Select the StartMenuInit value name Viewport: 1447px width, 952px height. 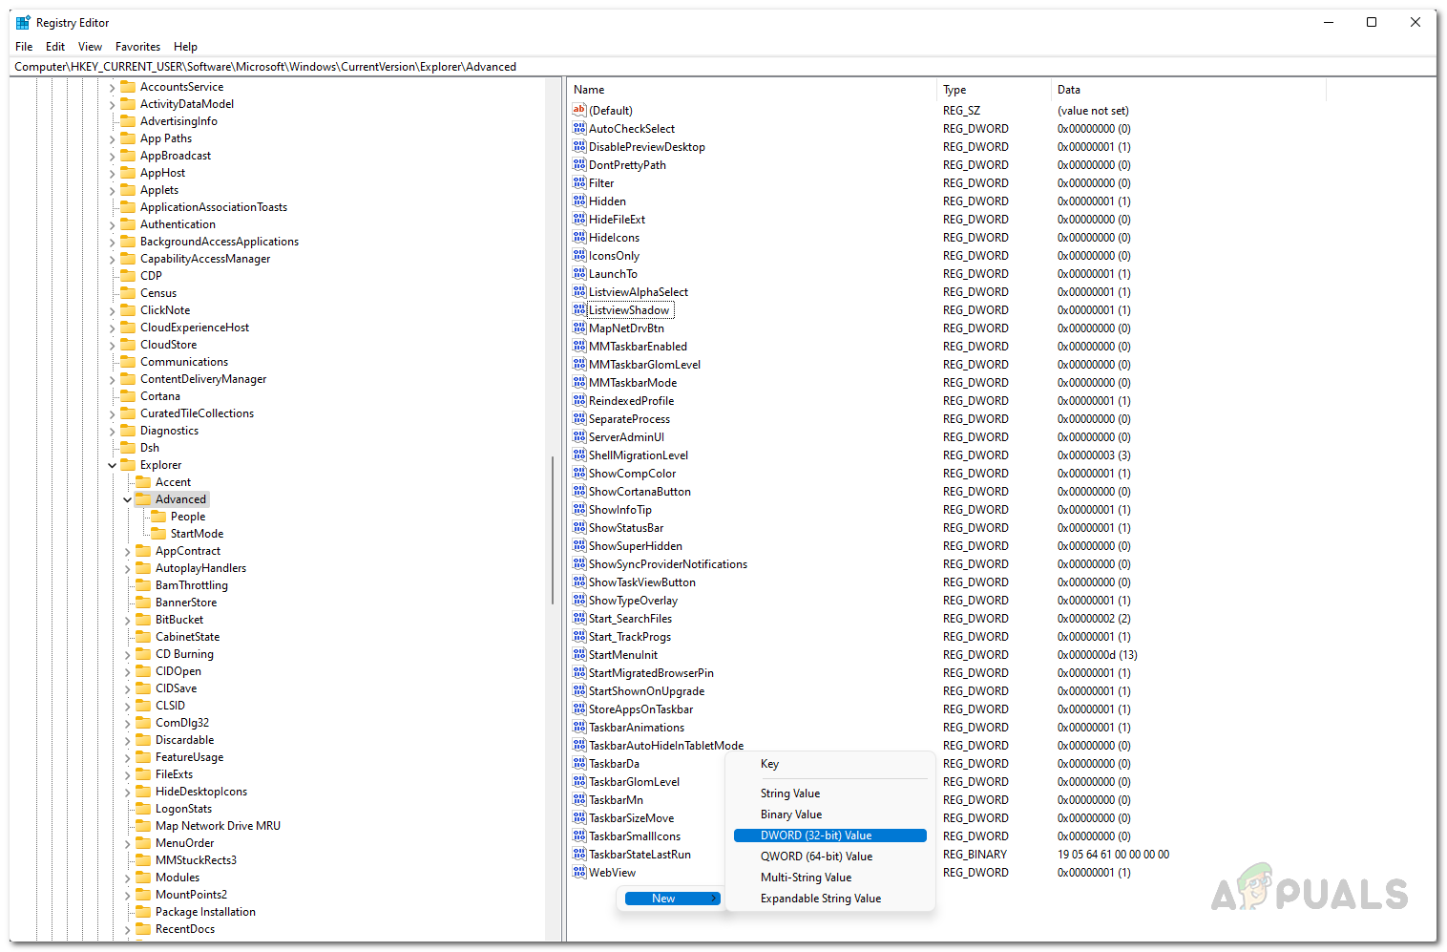[623, 655]
